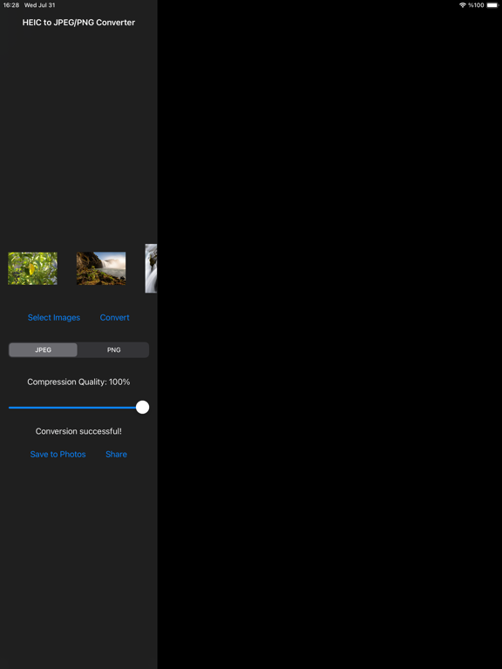The height and width of the screenshot is (669, 502).
Task: Click the %100 battery percentage text
Action: 476,5
